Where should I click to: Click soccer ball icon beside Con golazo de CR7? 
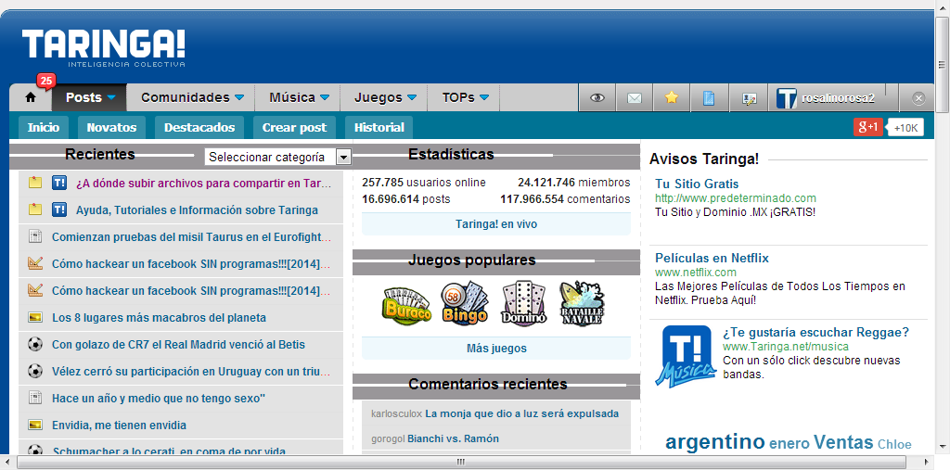[35, 345]
